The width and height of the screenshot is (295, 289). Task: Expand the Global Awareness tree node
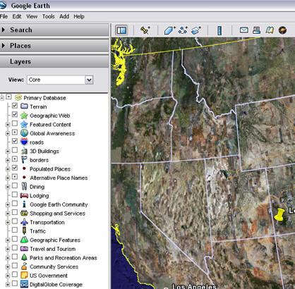click(8, 133)
